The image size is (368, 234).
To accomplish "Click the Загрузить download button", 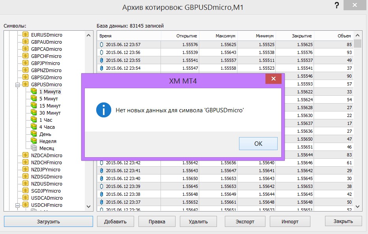I will [49, 221].
